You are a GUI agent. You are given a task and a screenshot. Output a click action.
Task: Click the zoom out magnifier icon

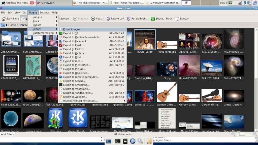233,134
